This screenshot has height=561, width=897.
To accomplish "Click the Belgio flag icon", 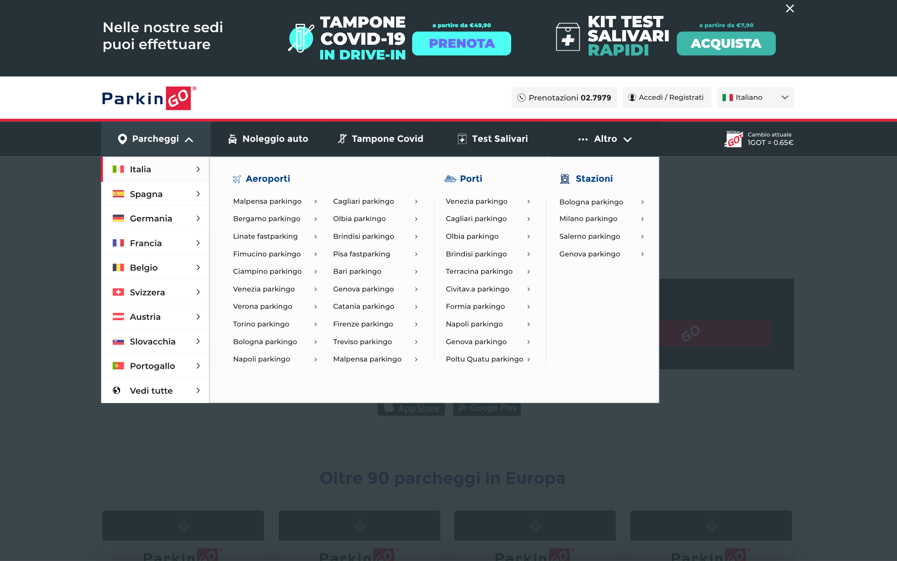I will coord(118,267).
